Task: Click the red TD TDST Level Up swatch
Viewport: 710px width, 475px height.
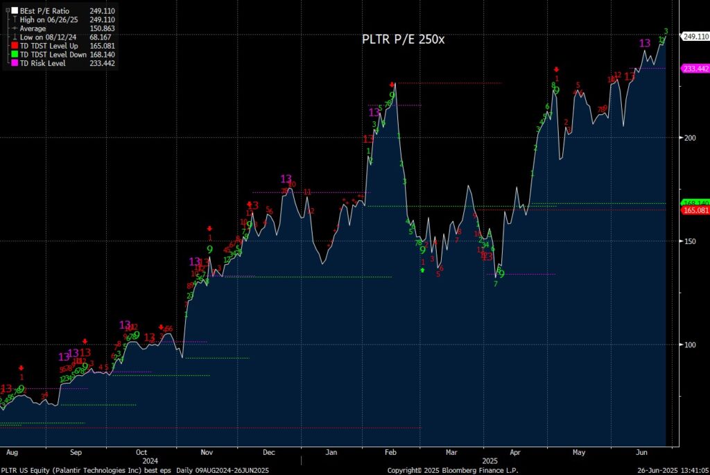Action: (15, 46)
